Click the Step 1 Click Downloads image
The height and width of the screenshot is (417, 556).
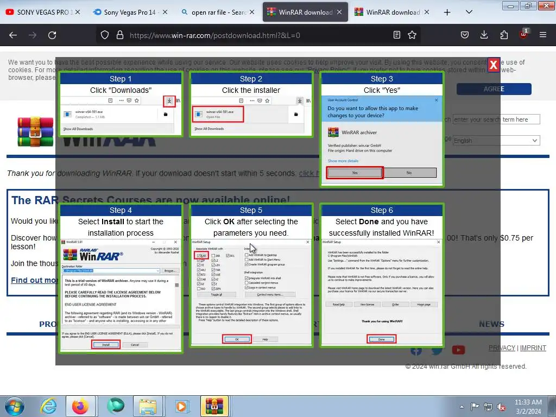(x=121, y=104)
